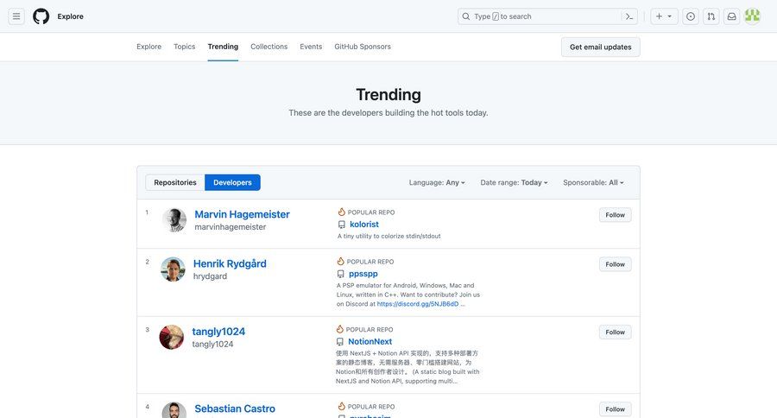Viewport: 777px width, 418px height.
Task: Open the ppsspp repository link
Action: click(363, 274)
